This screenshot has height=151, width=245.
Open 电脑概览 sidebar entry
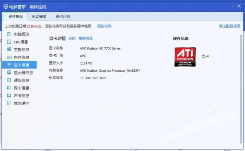(x=19, y=34)
